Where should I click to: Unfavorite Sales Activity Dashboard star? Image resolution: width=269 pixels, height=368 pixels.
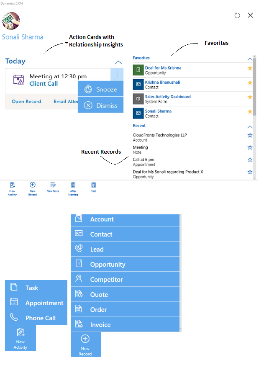pyautogui.click(x=250, y=97)
